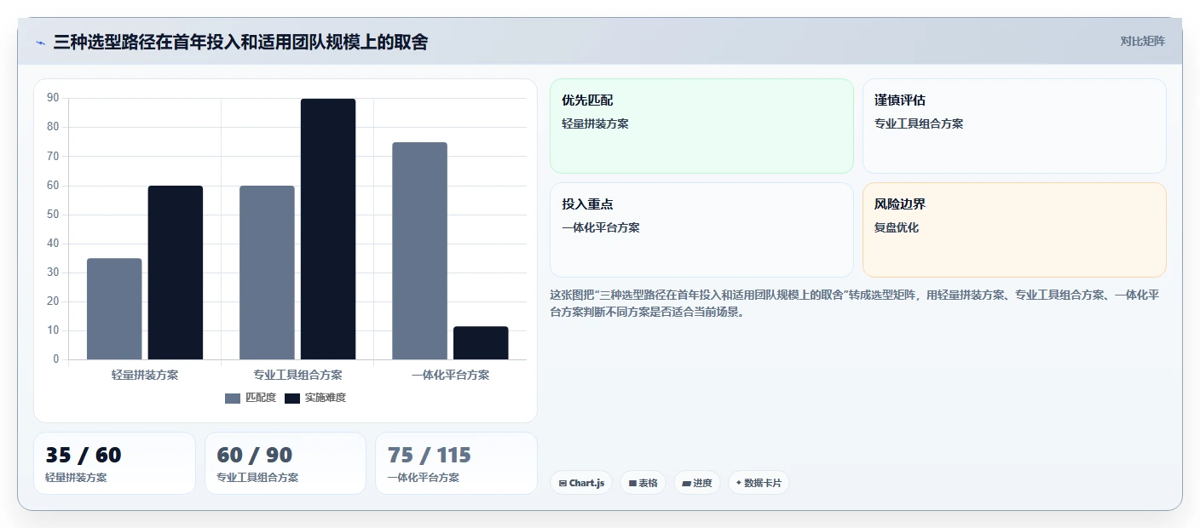Open the 风险边界 matrix card
The width and height of the screenshot is (1200, 528).
[x=1014, y=230]
